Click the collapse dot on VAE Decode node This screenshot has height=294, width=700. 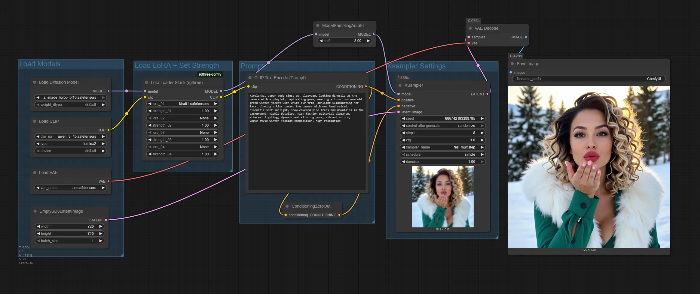click(470, 28)
